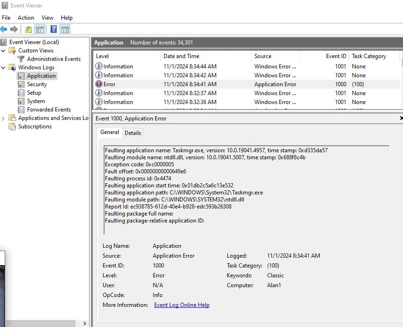Viewport: 403px width, 327px height.
Task: Select the System log
Action: [36, 101]
